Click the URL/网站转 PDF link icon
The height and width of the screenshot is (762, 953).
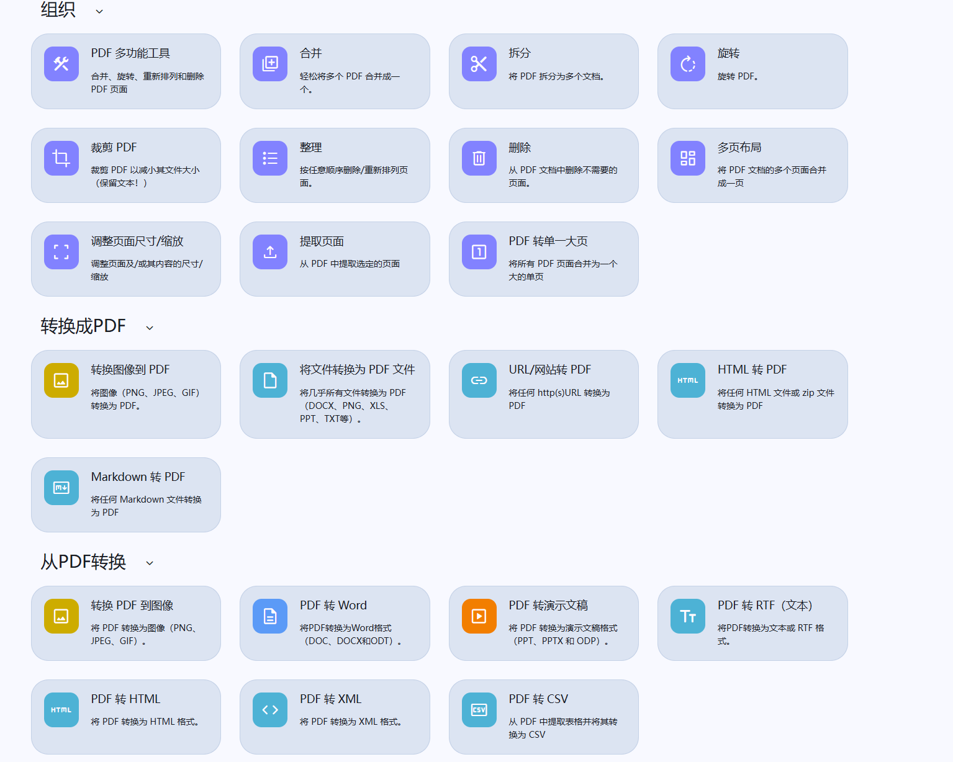[479, 380]
